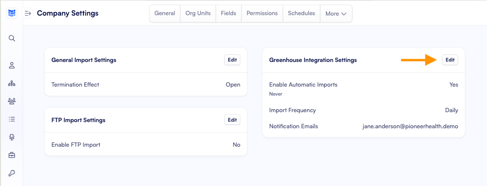Click the app logo icon

pos(12,13)
